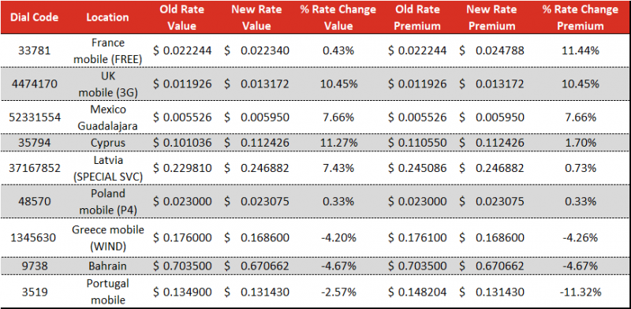
Task: Click the Cyprus location cell
Action: coord(108,143)
